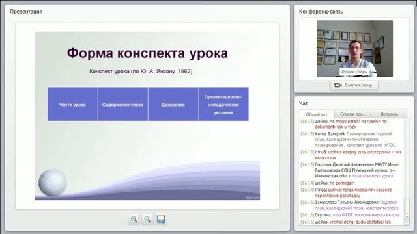
Task: Switch to the 'Список пол...' tab
Action: click(x=352, y=114)
